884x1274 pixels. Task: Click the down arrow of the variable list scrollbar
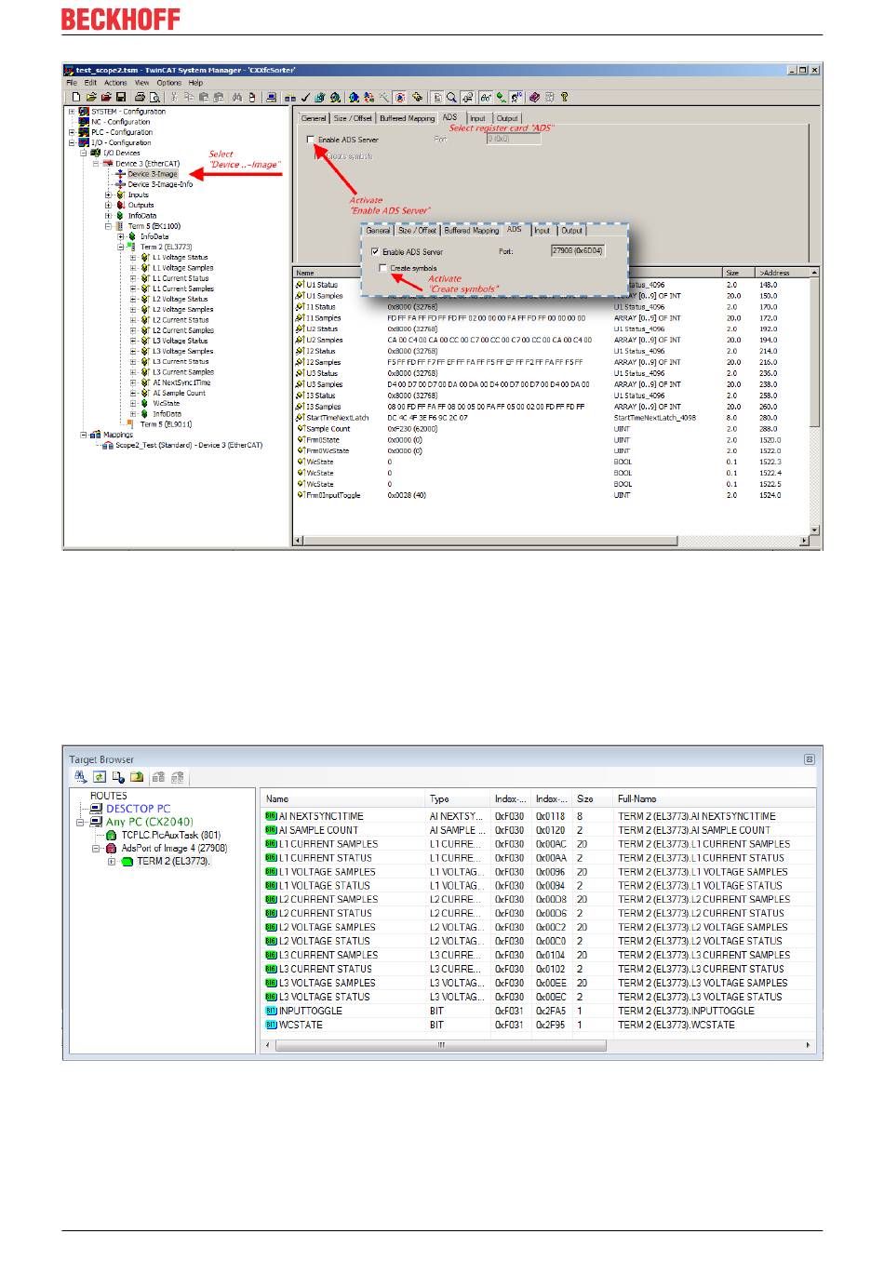point(815,530)
